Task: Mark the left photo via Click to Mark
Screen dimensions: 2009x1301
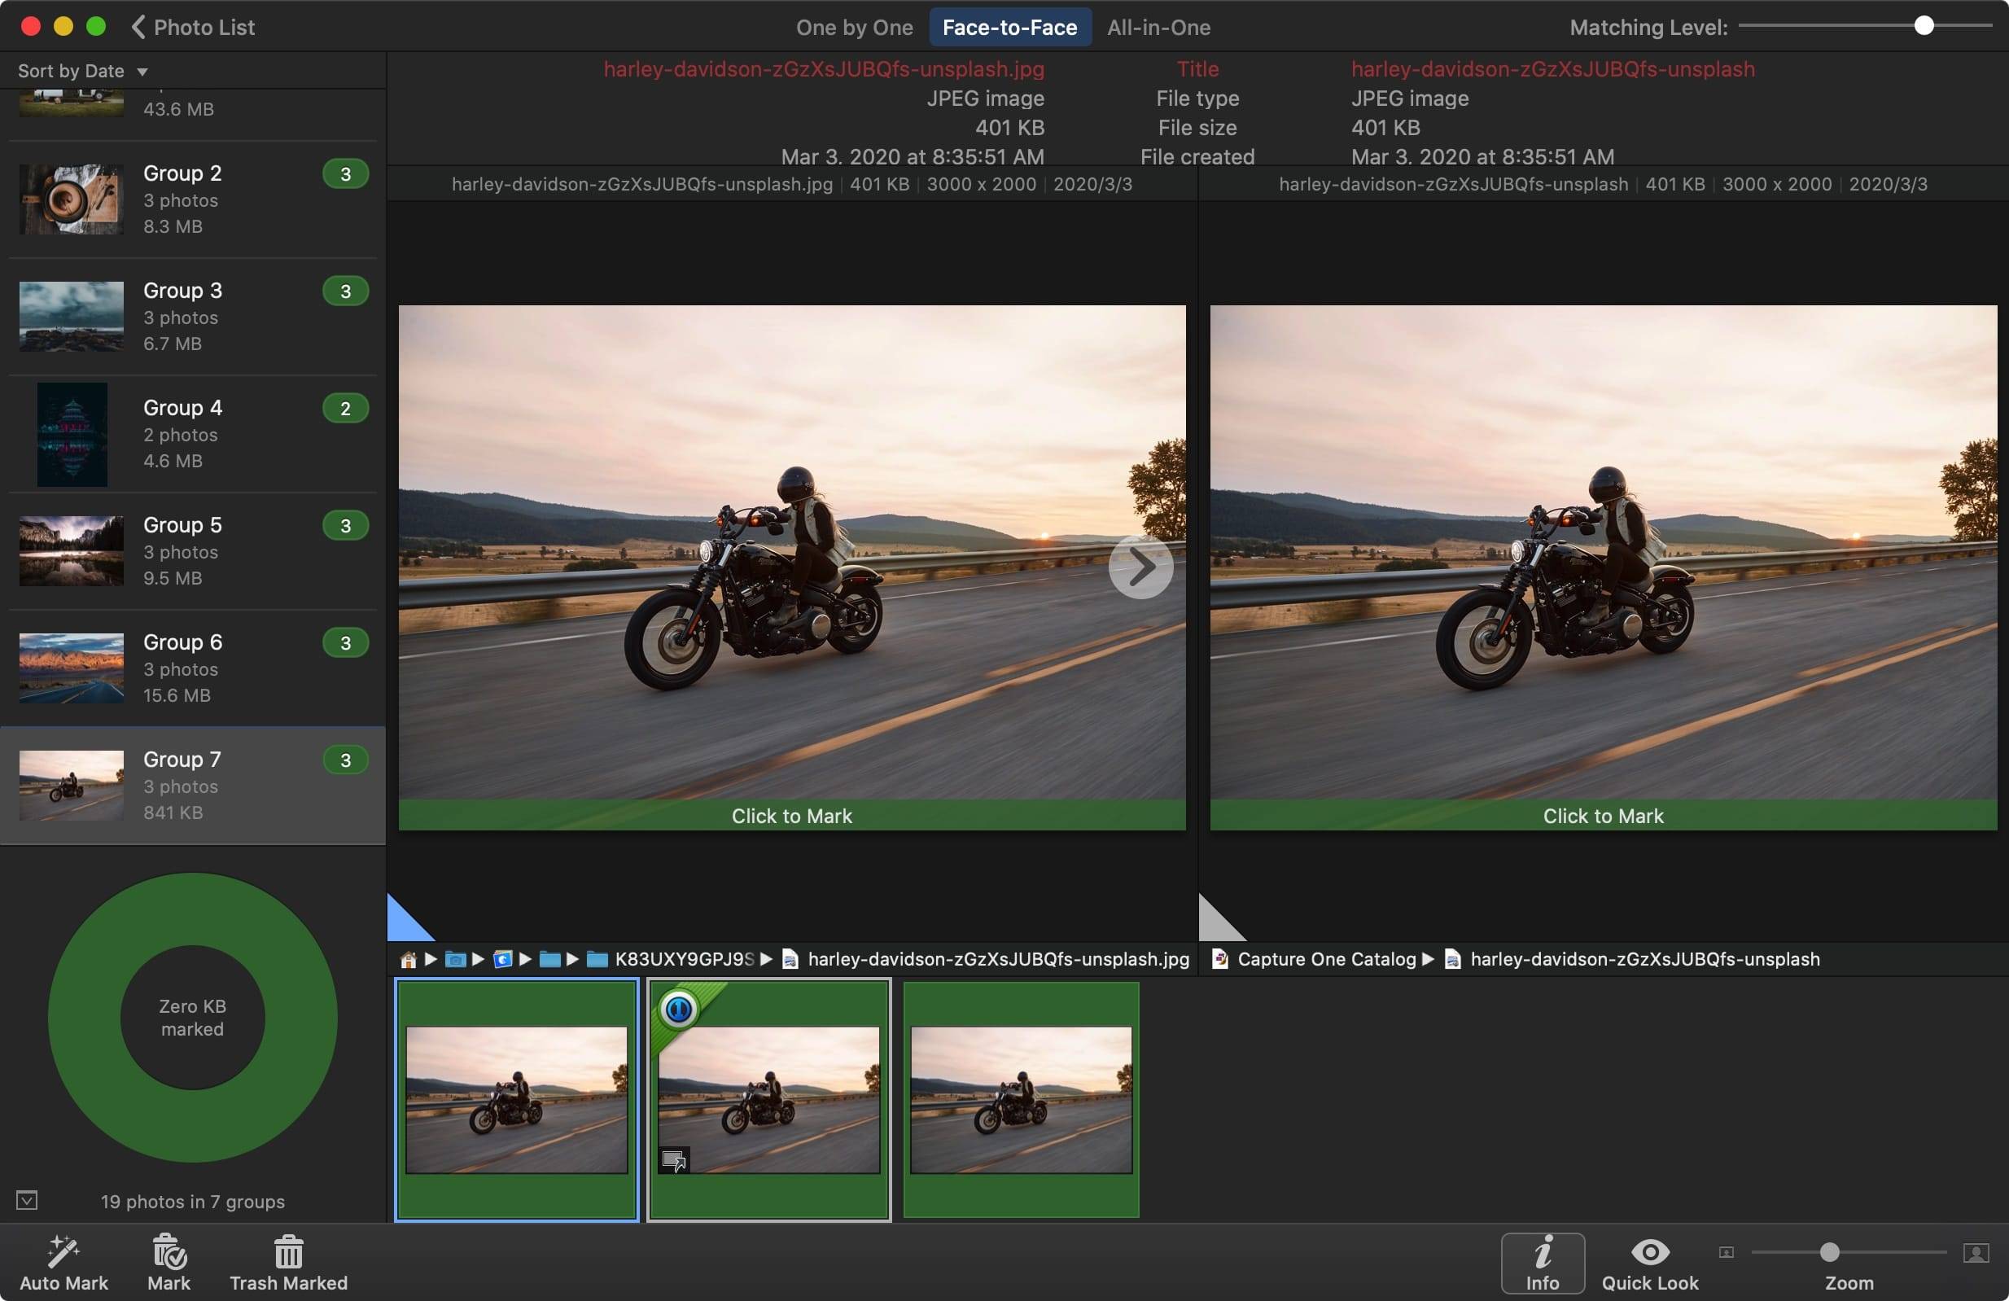Action: tap(791, 816)
